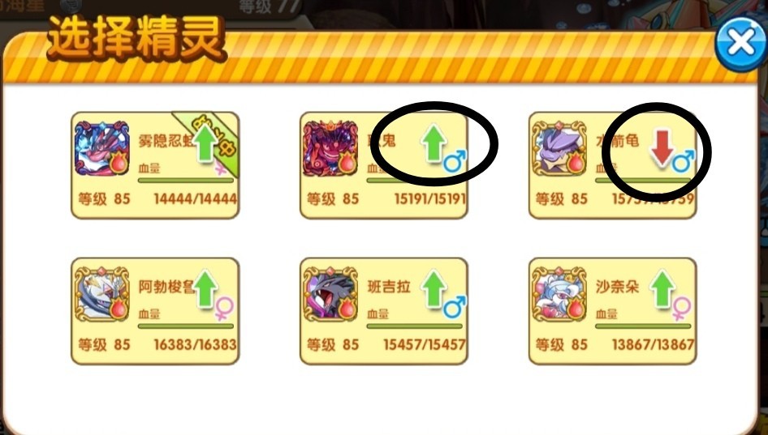Click the green up arrow on 沙奈朵

tap(662, 289)
